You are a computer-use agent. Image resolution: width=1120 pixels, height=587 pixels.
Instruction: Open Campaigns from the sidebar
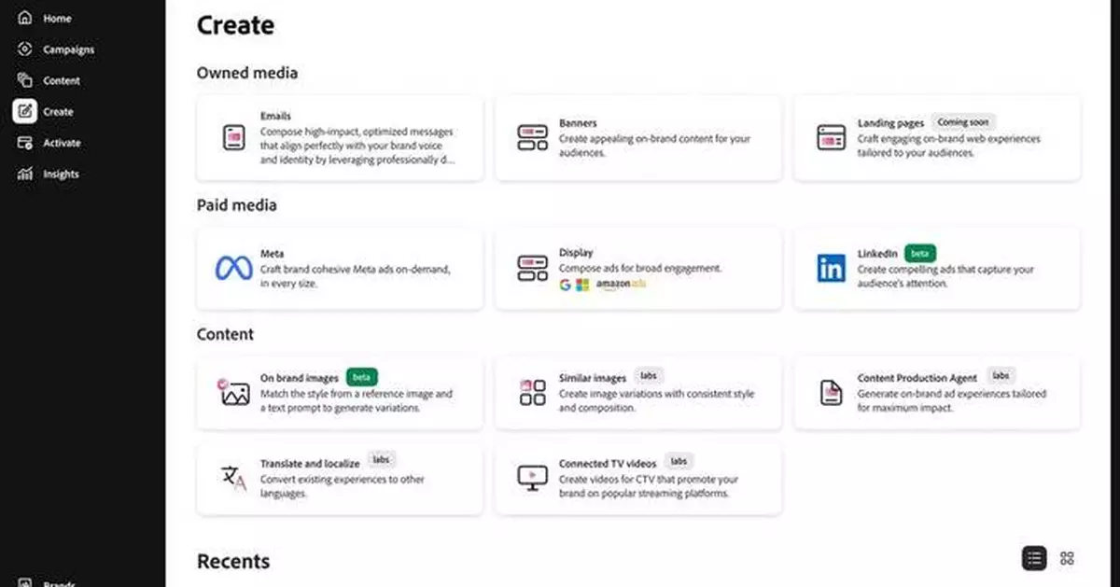point(27,49)
